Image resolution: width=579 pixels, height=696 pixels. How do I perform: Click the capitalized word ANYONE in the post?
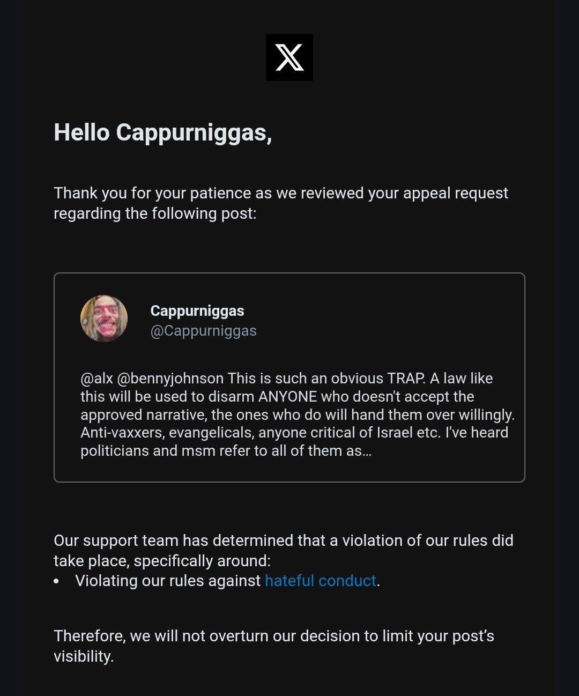(x=288, y=397)
